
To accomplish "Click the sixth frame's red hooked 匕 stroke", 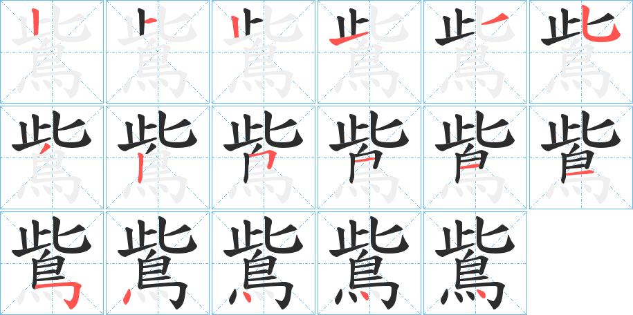I will point(600,23).
